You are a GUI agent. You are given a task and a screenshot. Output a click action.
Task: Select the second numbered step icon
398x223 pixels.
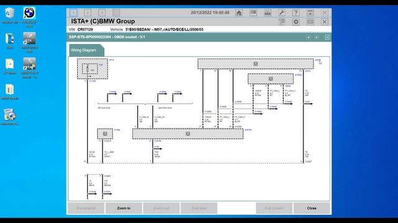click(x=88, y=12)
